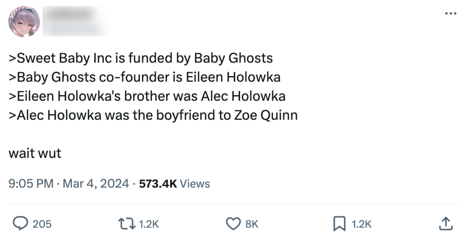This screenshot has height=238, width=468.
Task: Click the 1.2K repost count
Action: (149, 224)
